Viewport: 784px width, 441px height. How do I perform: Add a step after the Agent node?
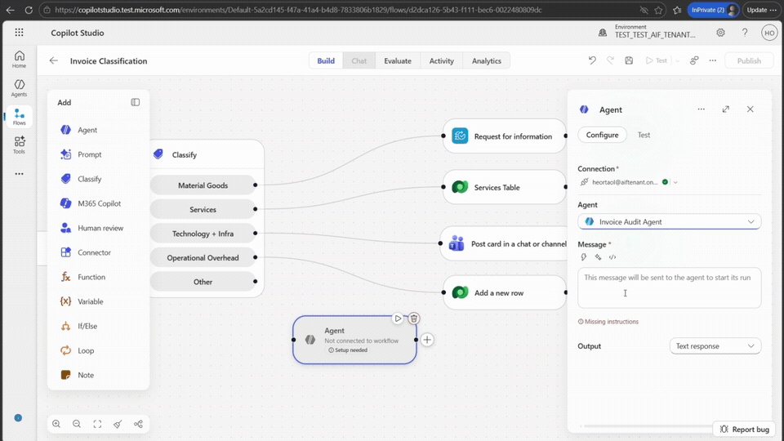pyautogui.click(x=427, y=340)
